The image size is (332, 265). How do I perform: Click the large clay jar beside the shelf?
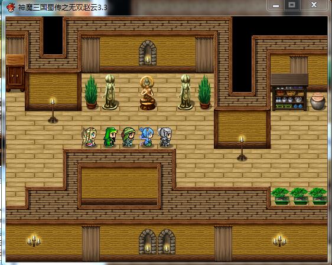coord(318,101)
